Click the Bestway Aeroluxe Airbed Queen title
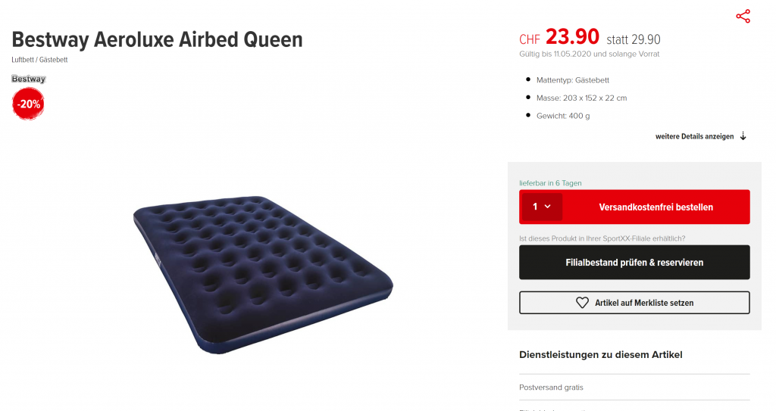 pyautogui.click(x=157, y=39)
